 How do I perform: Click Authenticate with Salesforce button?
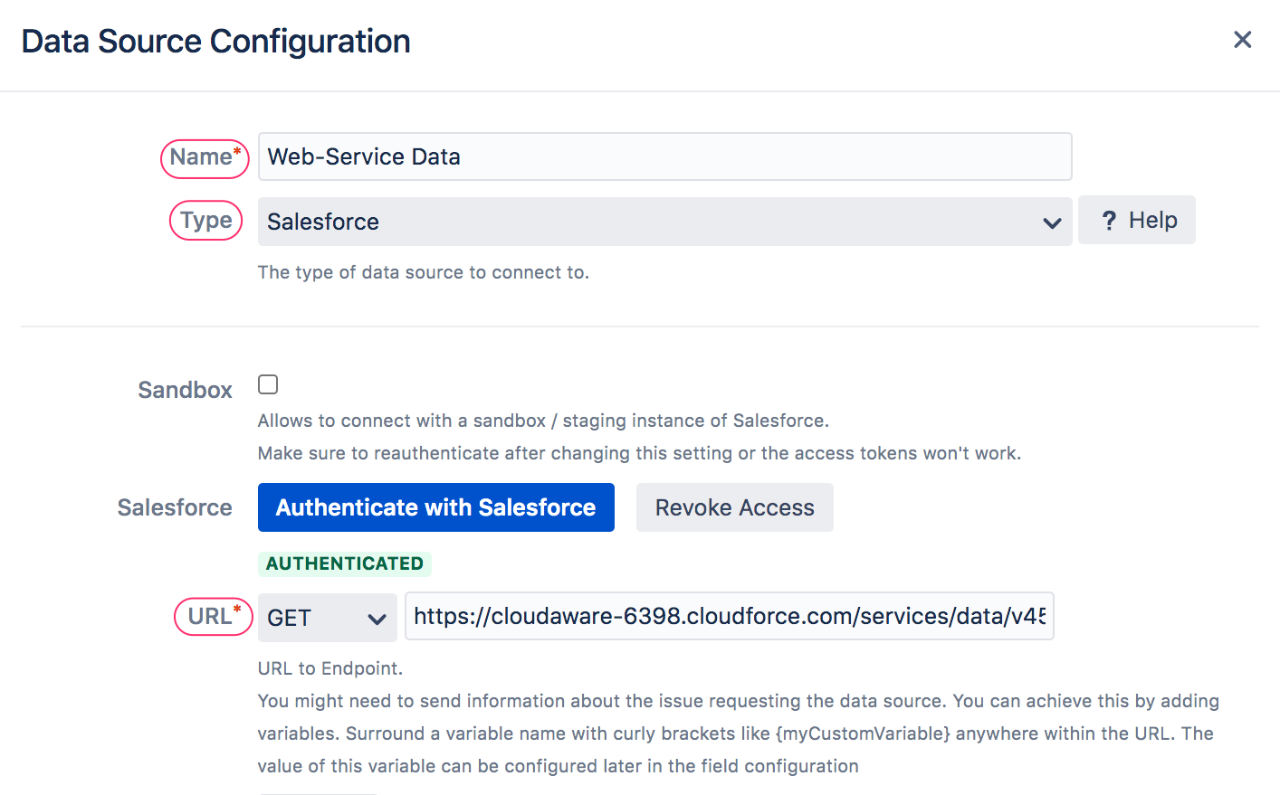click(435, 507)
